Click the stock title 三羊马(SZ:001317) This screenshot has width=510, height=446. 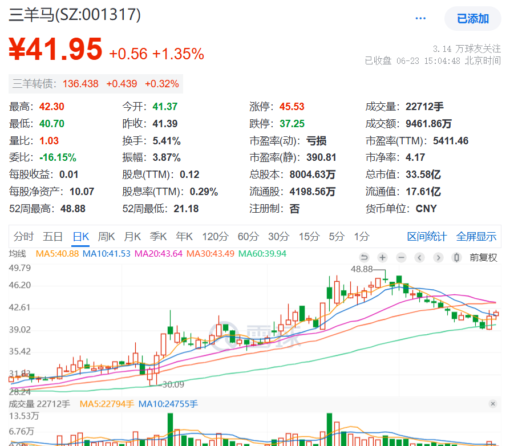(75, 15)
